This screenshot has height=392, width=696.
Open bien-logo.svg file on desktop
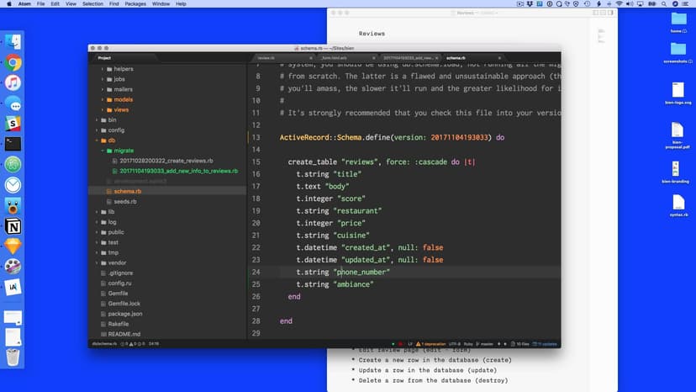678,93
